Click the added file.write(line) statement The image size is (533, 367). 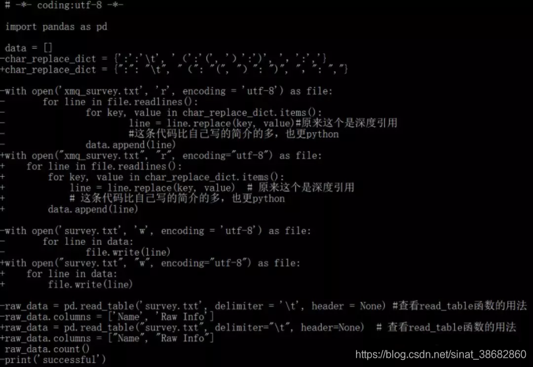90,284
